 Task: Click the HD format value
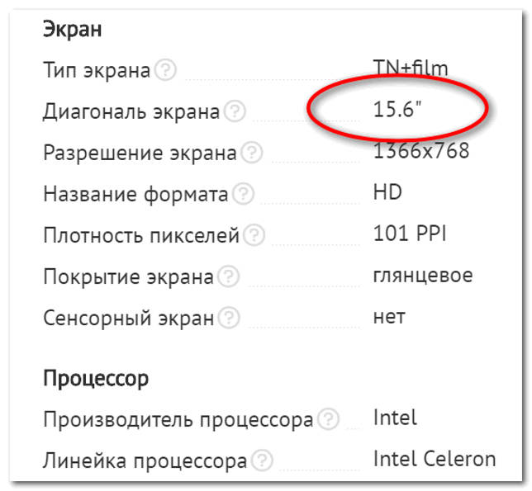(x=387, y=191)
